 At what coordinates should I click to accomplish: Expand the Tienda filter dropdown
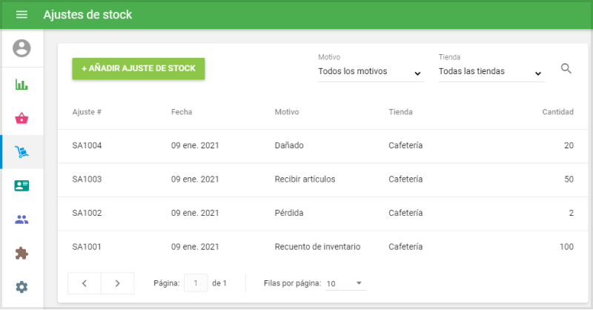tap(491, 72)
